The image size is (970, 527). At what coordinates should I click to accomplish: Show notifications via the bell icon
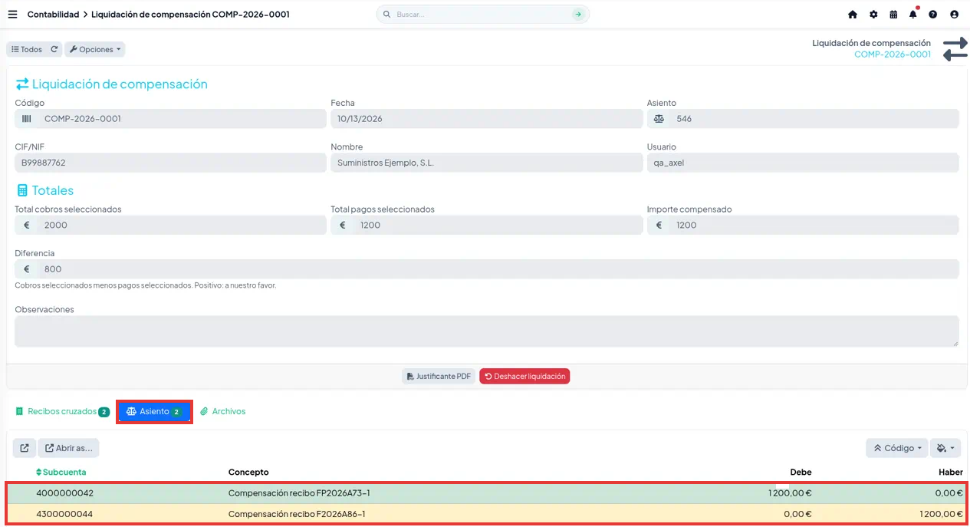coord(913,15)
